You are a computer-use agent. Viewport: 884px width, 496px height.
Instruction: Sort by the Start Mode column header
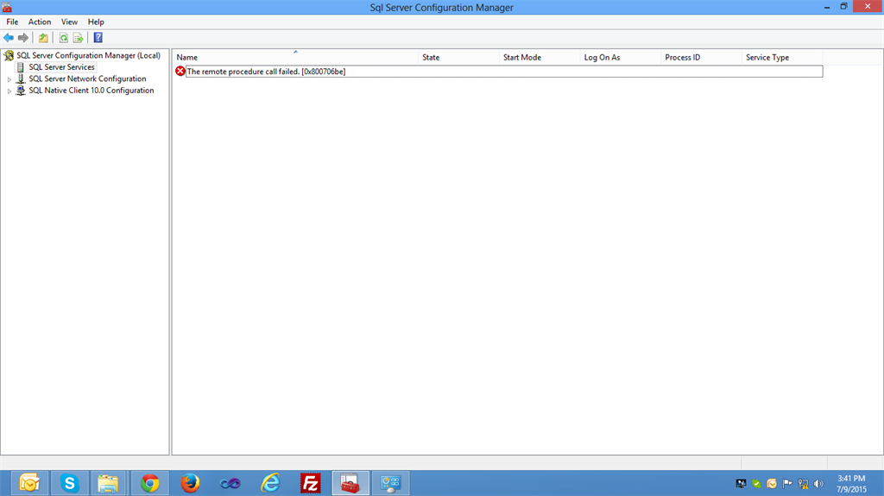pyautogui.click(x=540, y=57)
